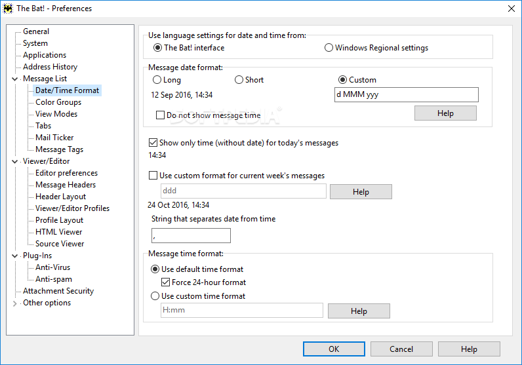Open General preferences section
The width and height of the screenshot is (522, 365).
pos(36,31)
